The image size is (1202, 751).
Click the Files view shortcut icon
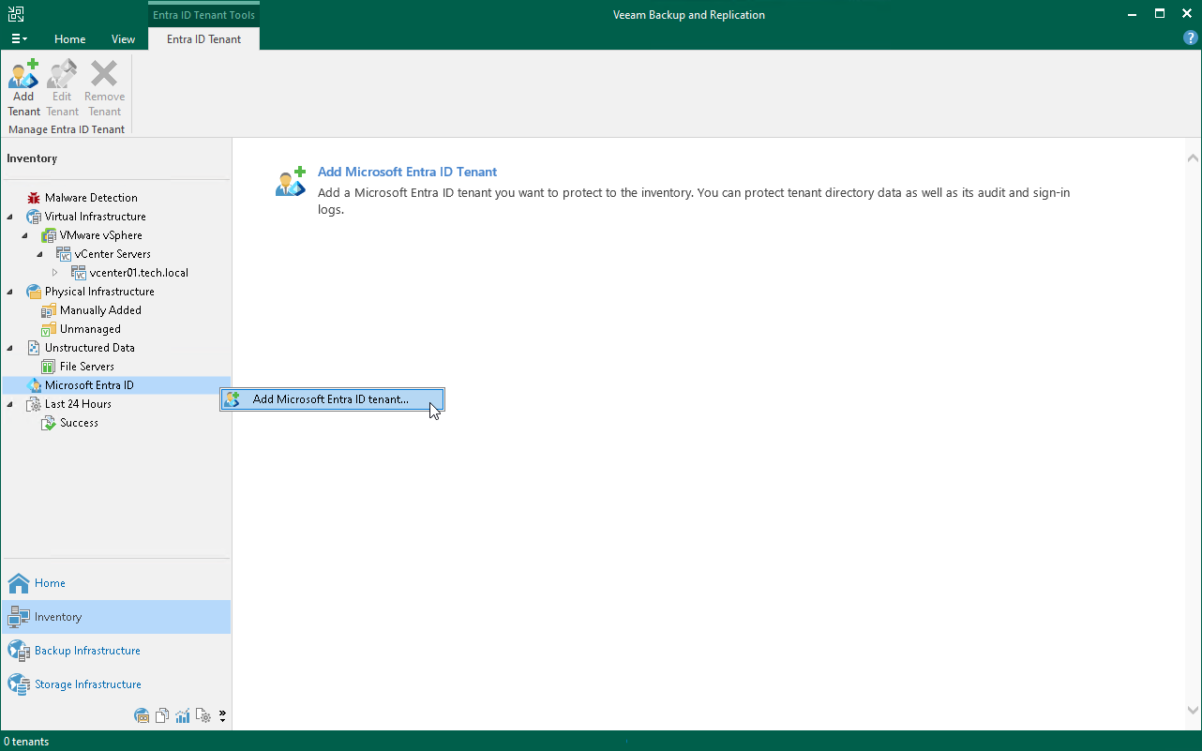click(162, 716)
